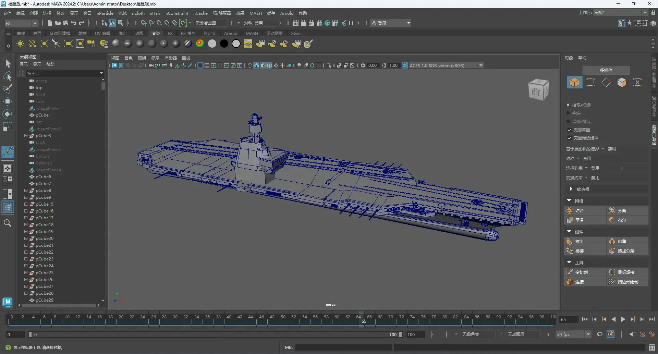Click the black material sphere on shelf

pyautogui.click(x=224, y=44)
